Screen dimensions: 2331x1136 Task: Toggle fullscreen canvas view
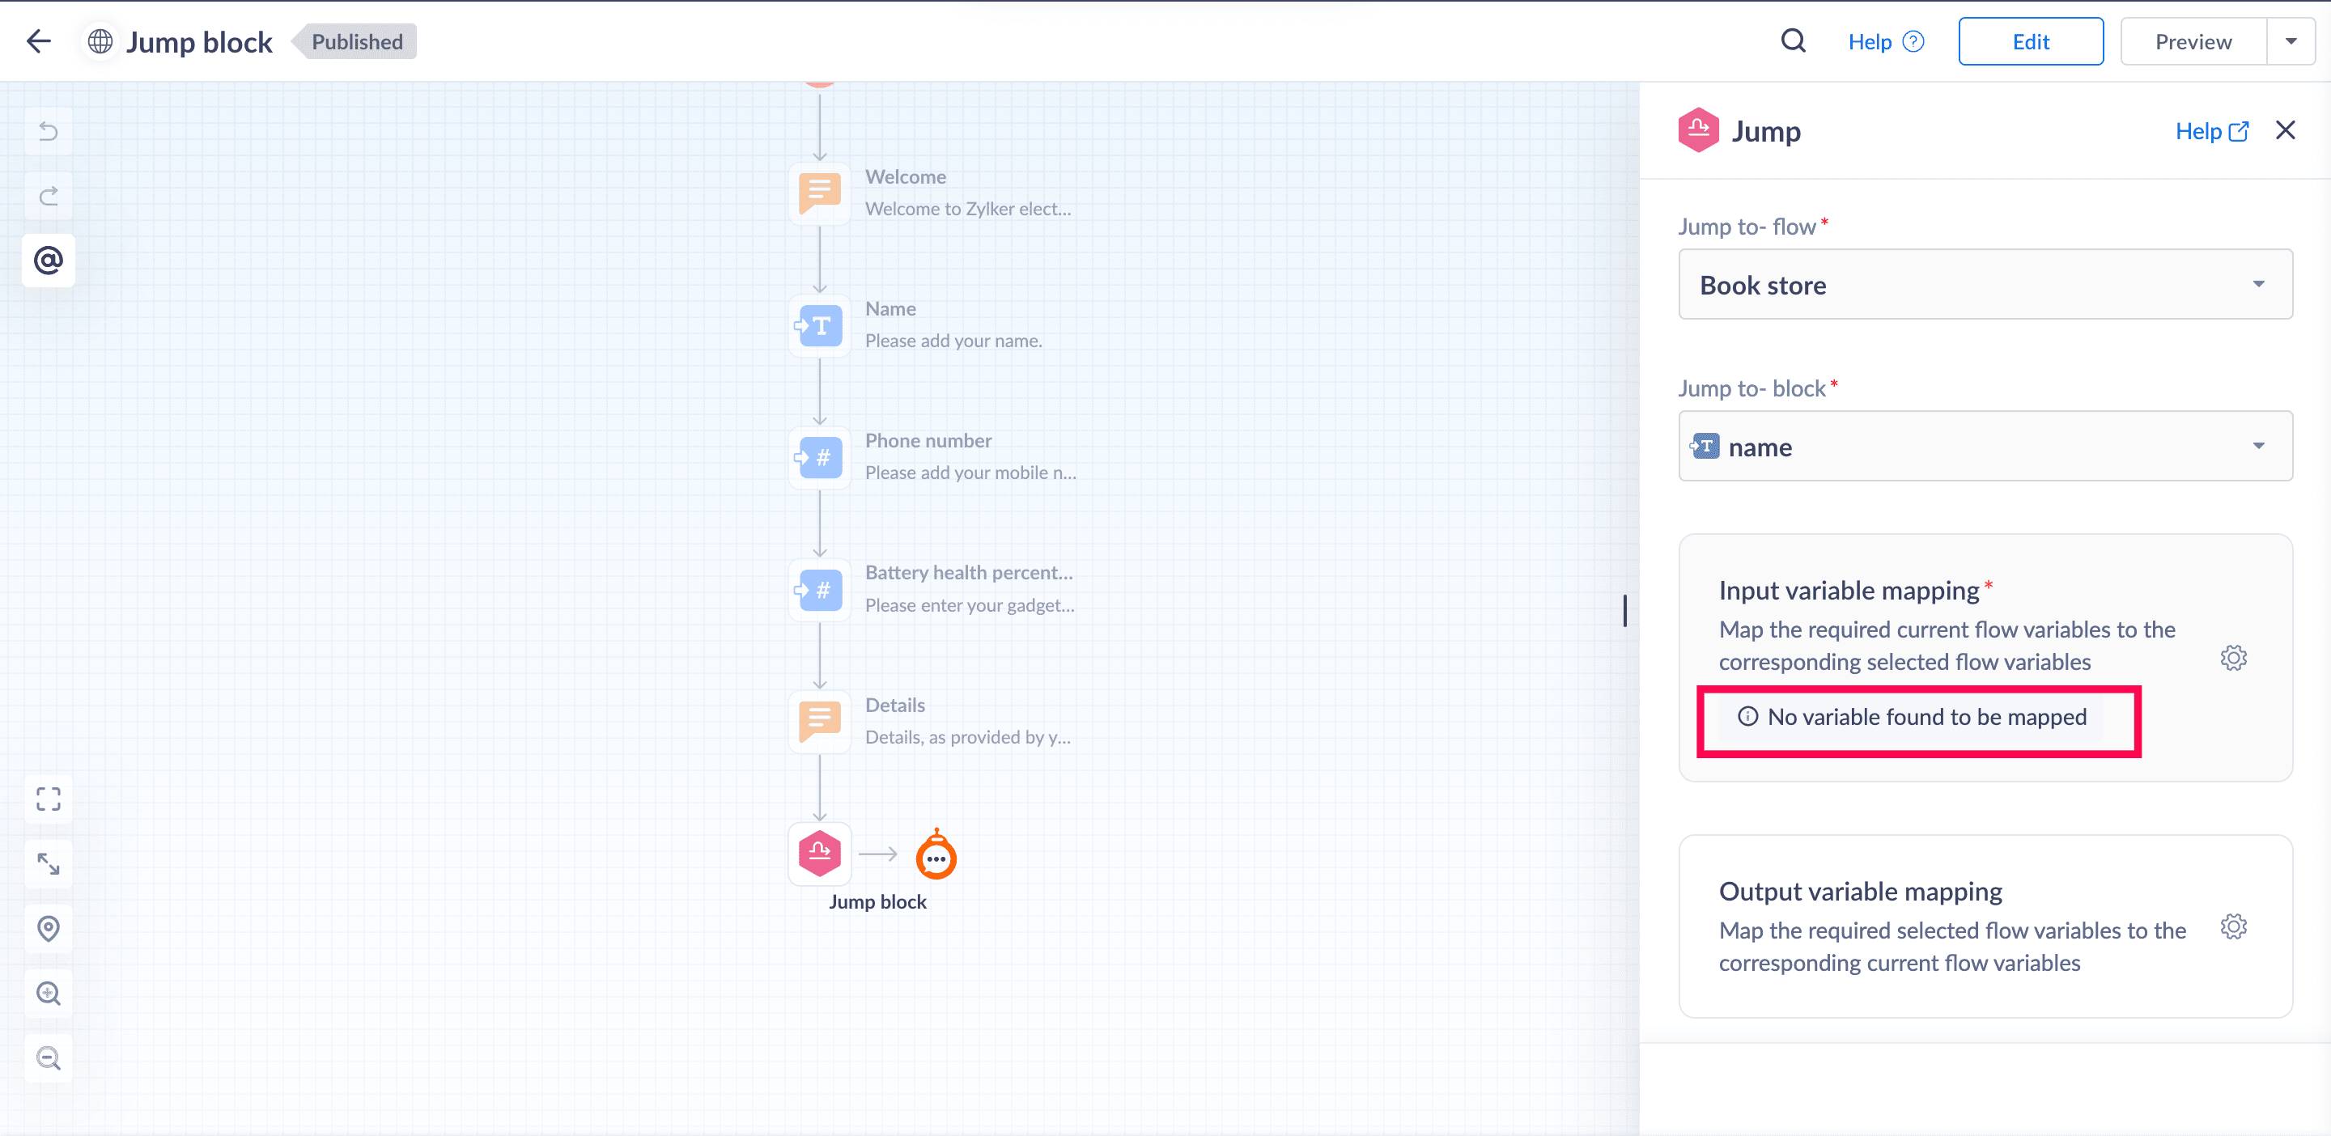tap(49, 799)
